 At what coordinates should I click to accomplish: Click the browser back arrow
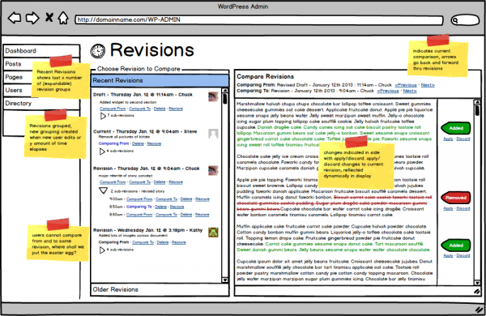click(15, 18)
